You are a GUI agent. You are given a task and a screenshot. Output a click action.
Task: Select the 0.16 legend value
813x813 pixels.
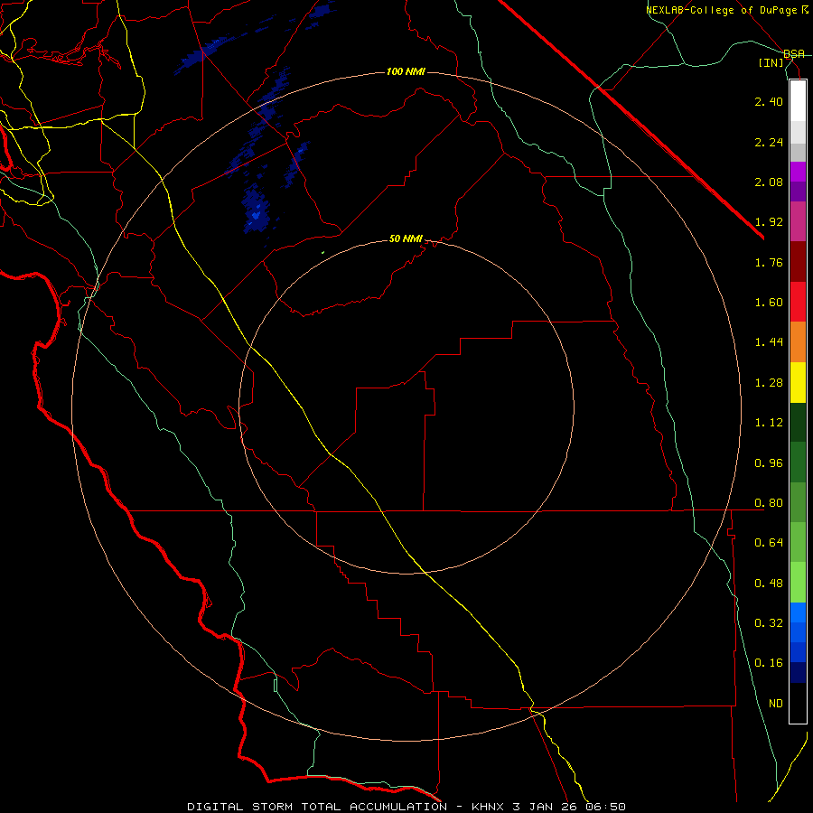coord(769,663)
